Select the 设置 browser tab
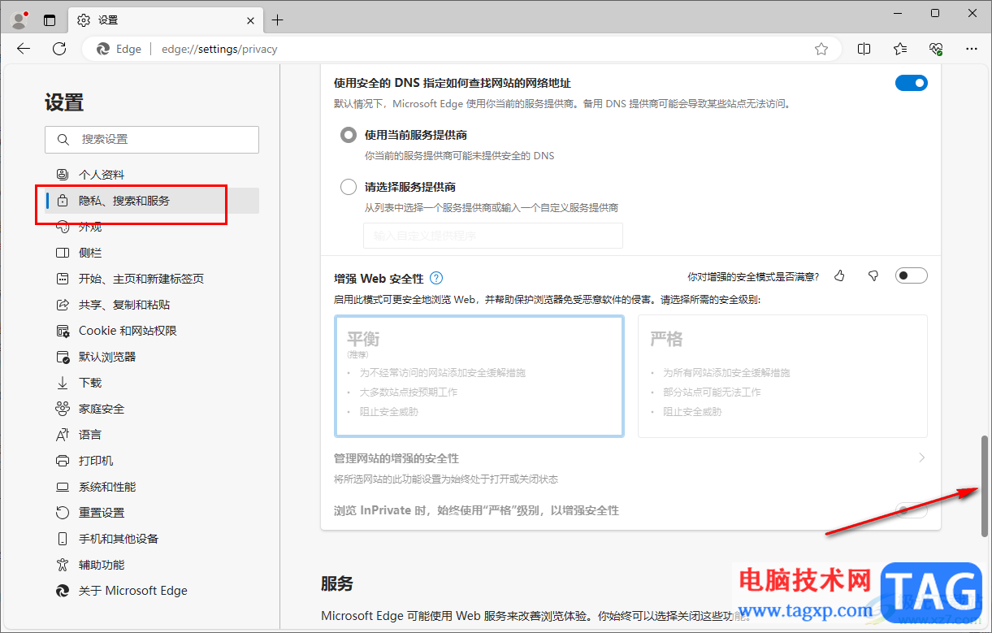This screenshot has width=992, height=633. click(x=166, y=20)
